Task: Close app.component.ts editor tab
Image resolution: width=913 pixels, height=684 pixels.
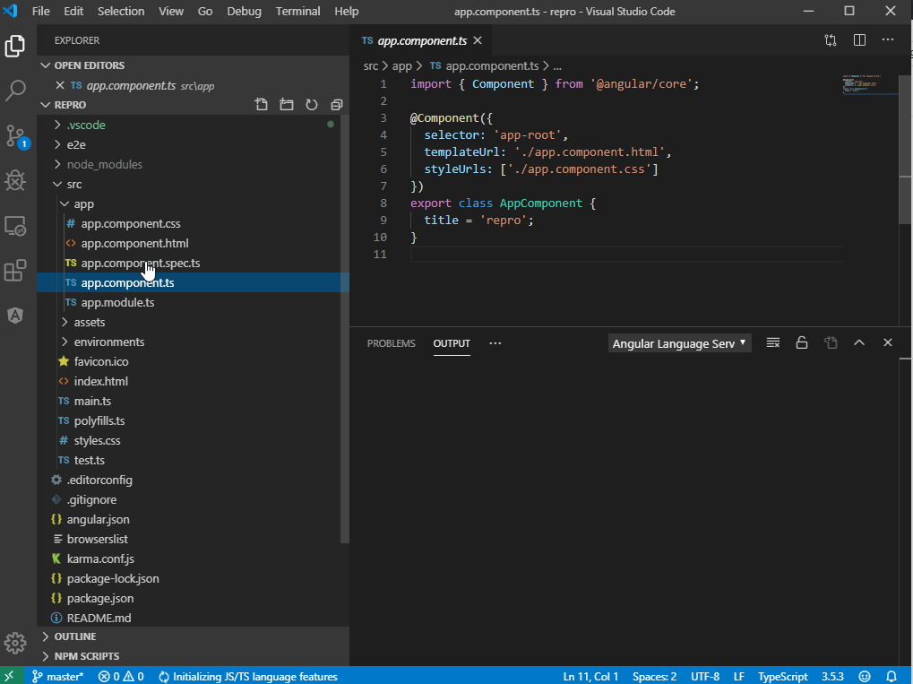Action: point(478,40)
